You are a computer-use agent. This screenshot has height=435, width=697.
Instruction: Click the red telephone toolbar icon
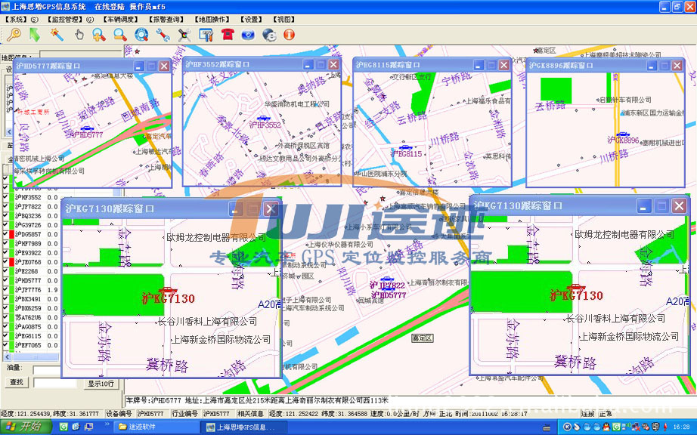pos(227,34)
